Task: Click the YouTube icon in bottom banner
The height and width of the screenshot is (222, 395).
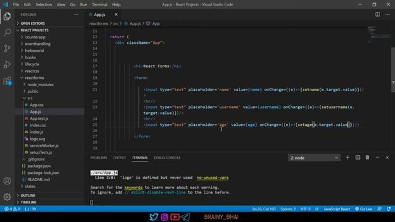Action: [175, 216]
